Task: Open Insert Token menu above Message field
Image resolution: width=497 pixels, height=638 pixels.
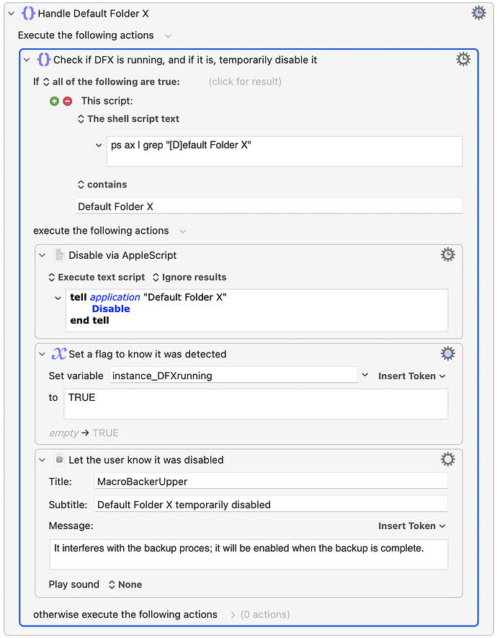Action: click(x=412, y=526)
